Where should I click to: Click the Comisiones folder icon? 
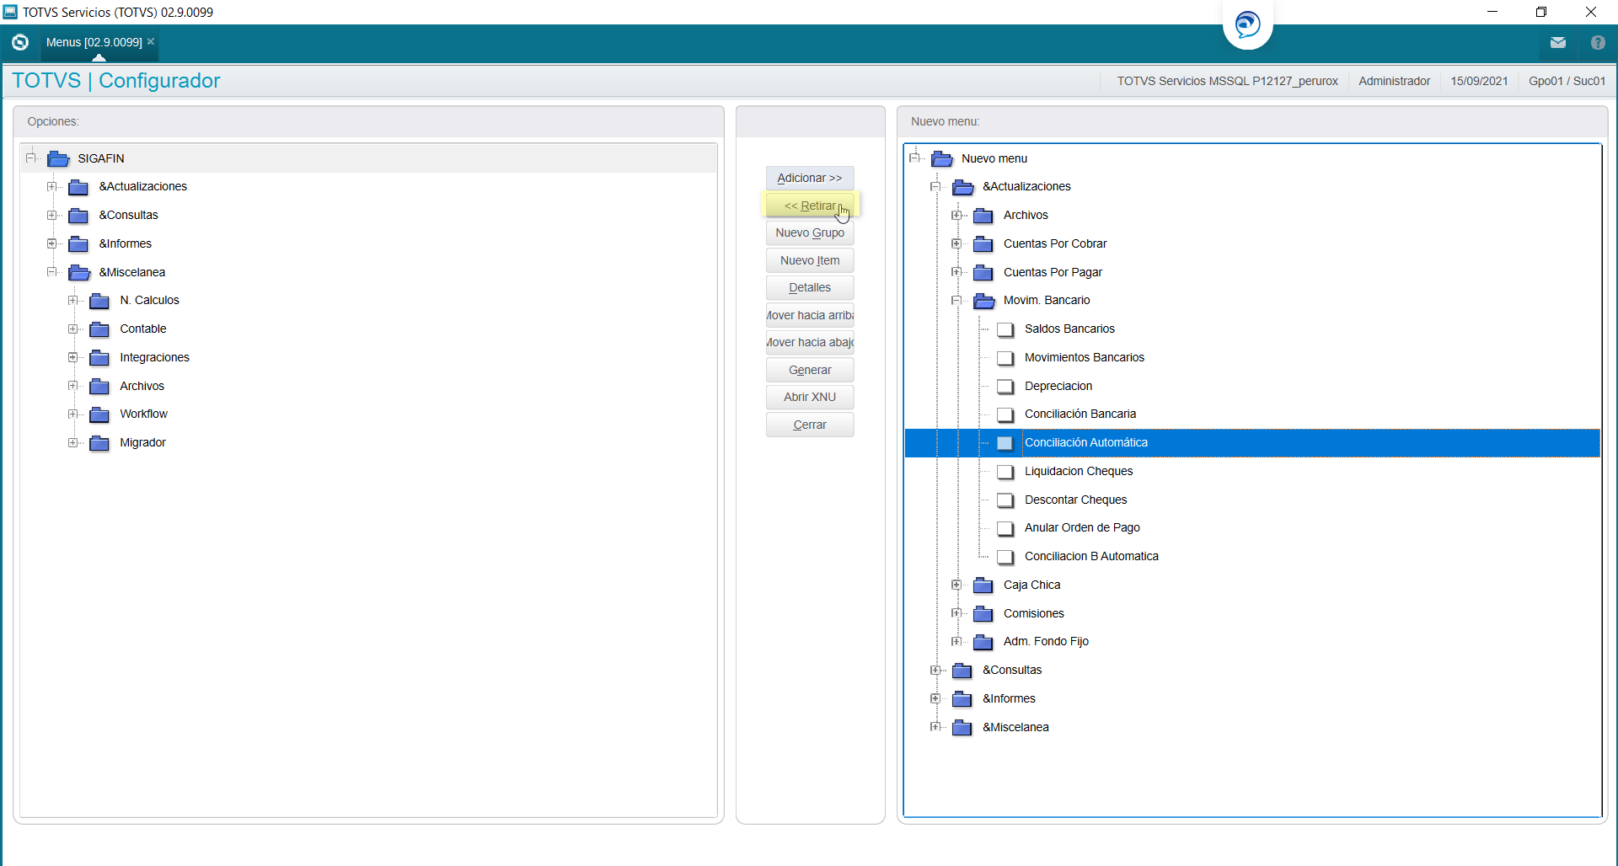tap(983, 614)
